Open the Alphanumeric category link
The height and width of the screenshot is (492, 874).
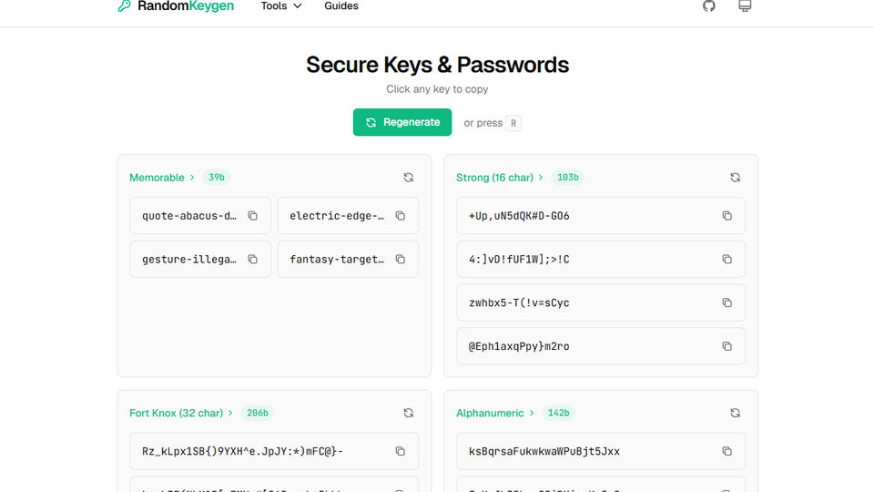[x=494, y=413]
